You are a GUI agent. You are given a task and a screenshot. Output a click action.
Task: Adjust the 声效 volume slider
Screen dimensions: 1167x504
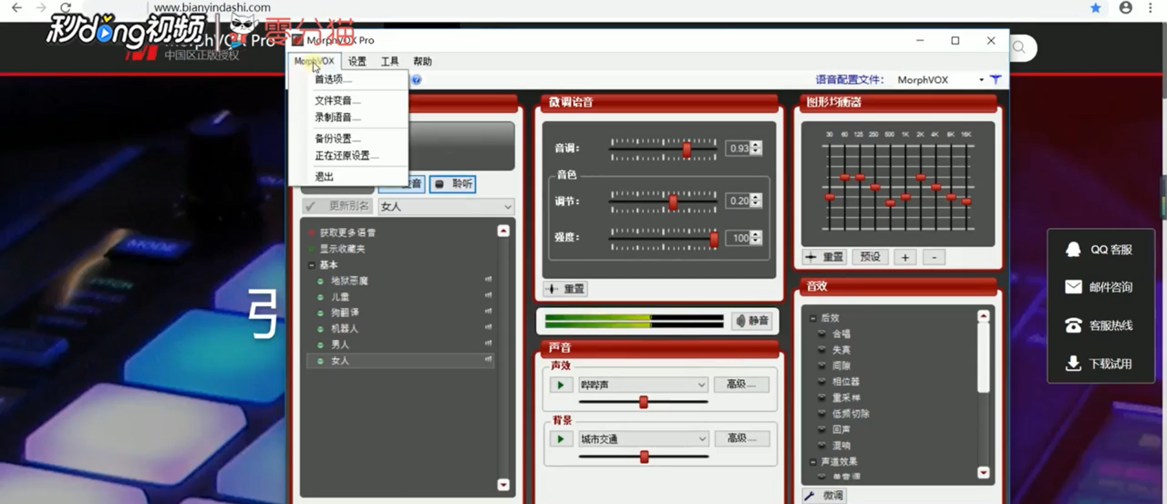pyautogui.click(x=644, y=402)
